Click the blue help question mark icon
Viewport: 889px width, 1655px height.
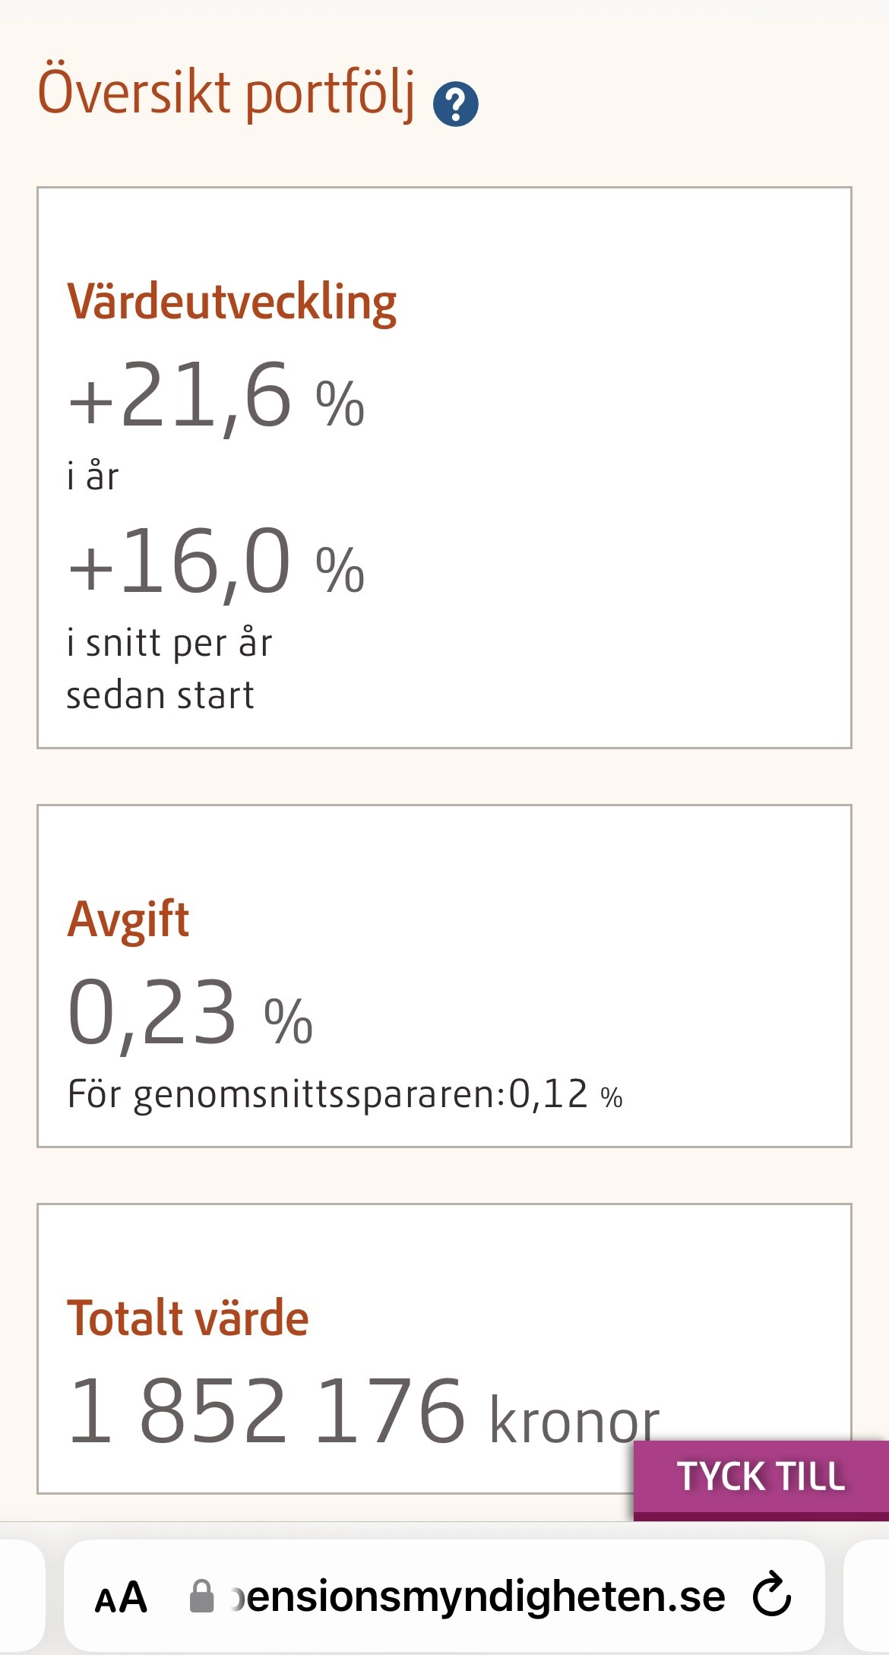point(455,104)
